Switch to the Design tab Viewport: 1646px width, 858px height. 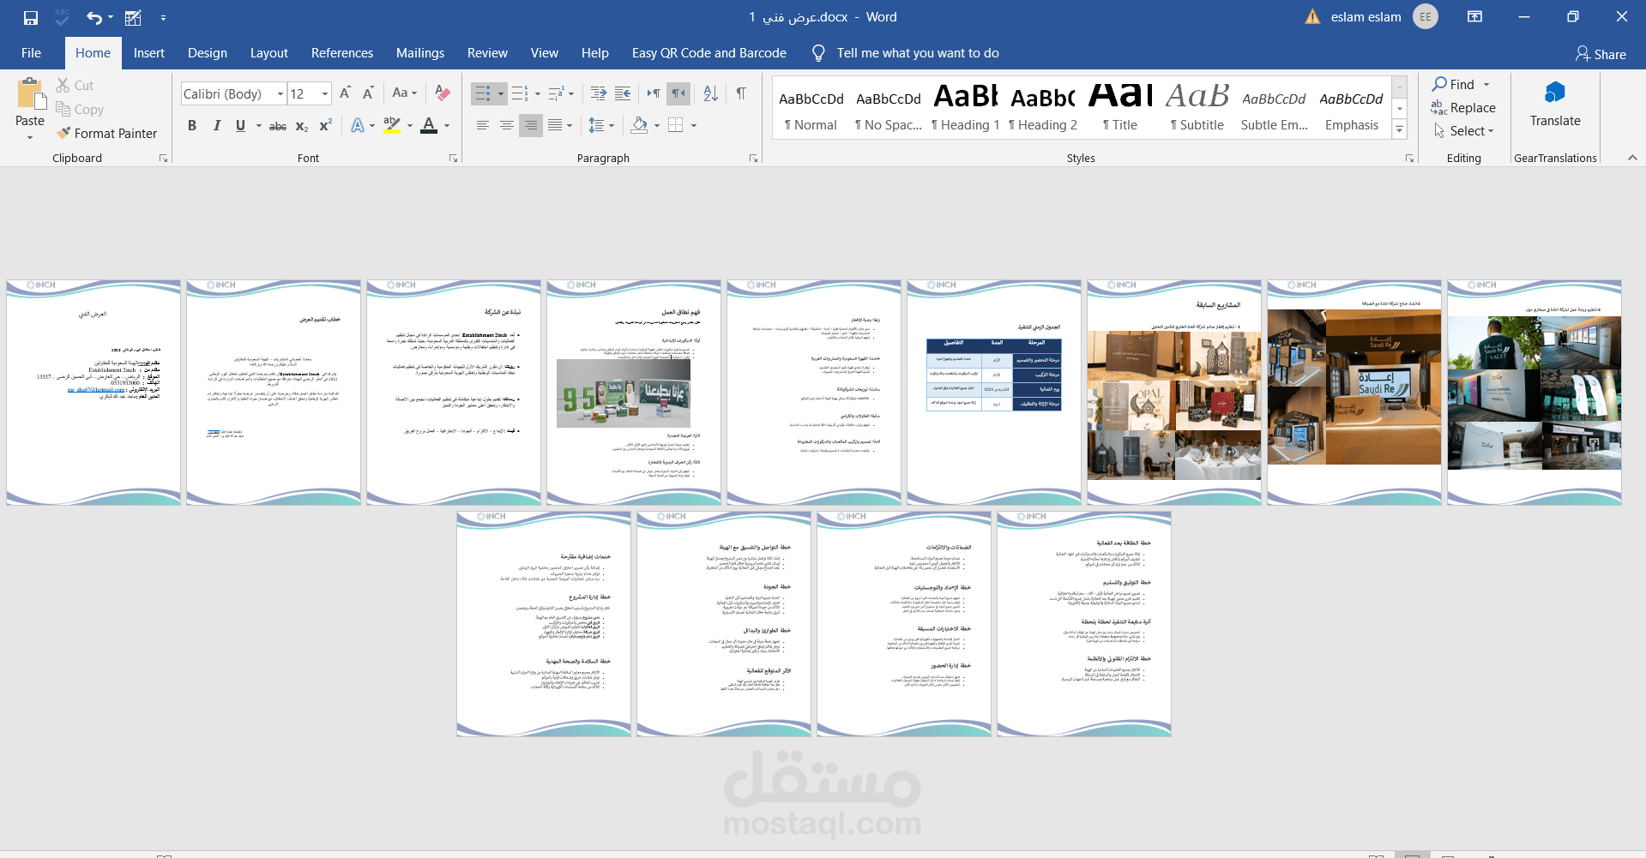[208, 53]
